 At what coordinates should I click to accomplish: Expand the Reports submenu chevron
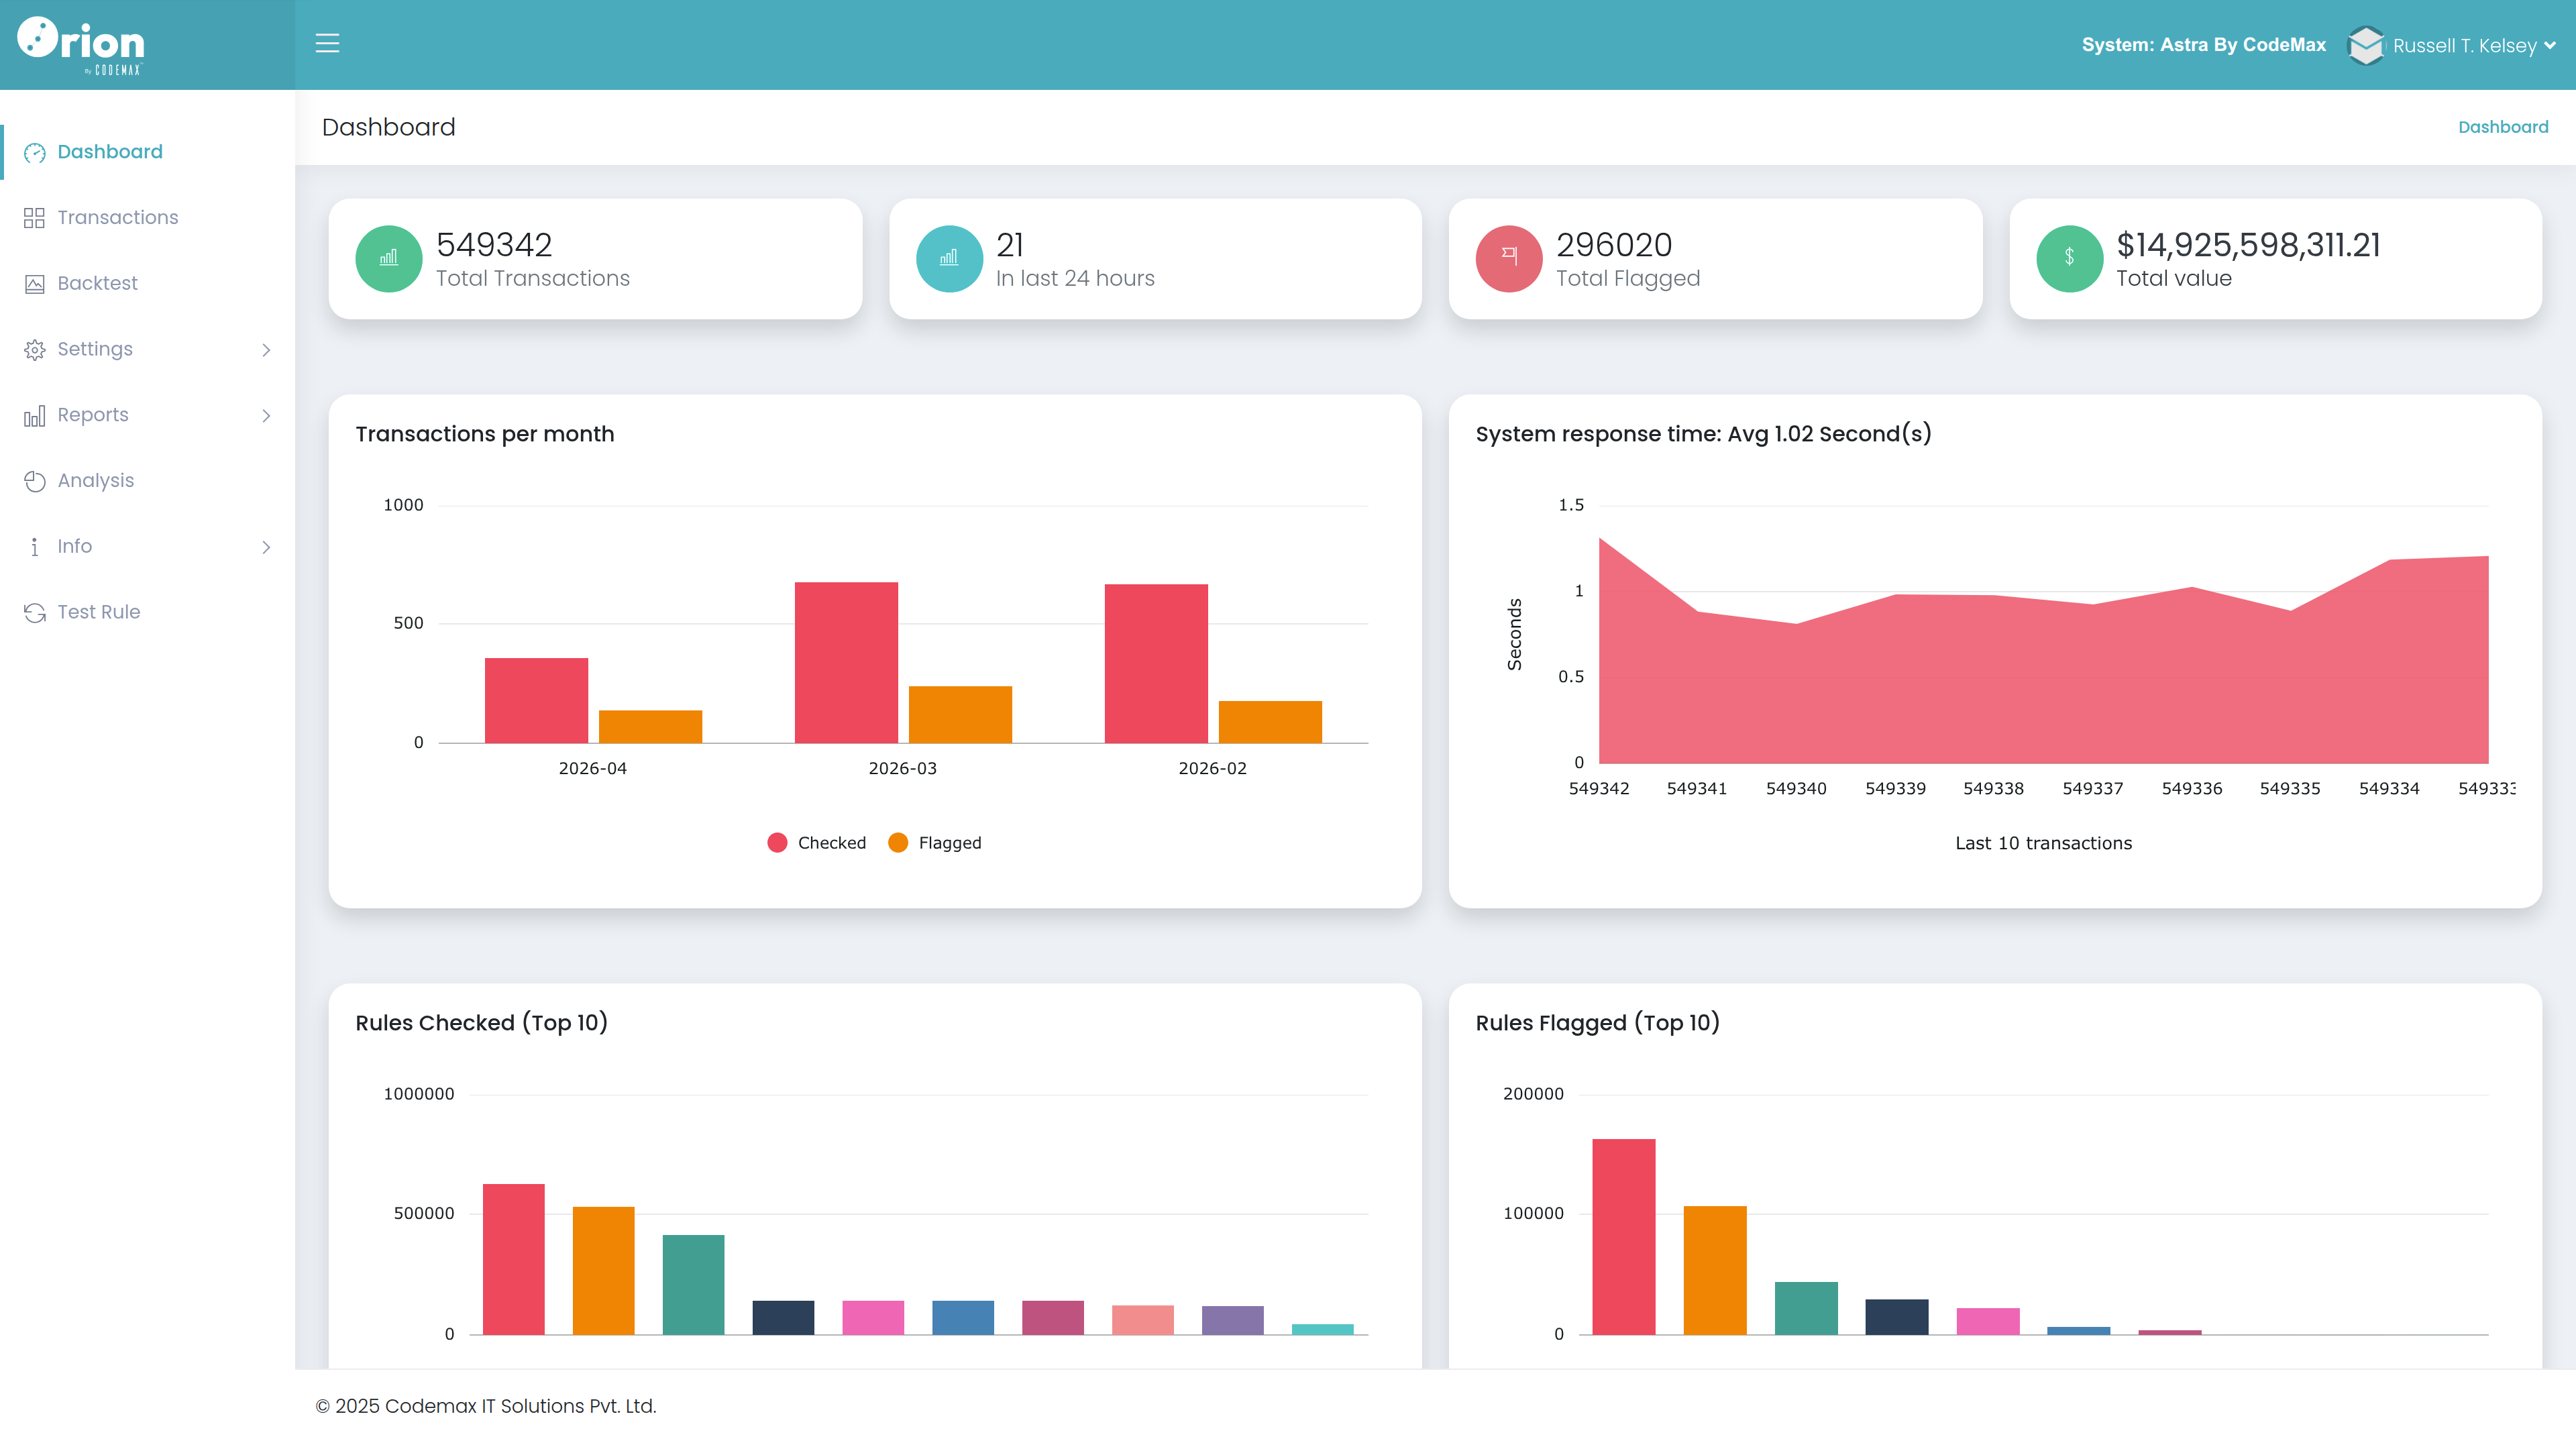pos(266,416)
